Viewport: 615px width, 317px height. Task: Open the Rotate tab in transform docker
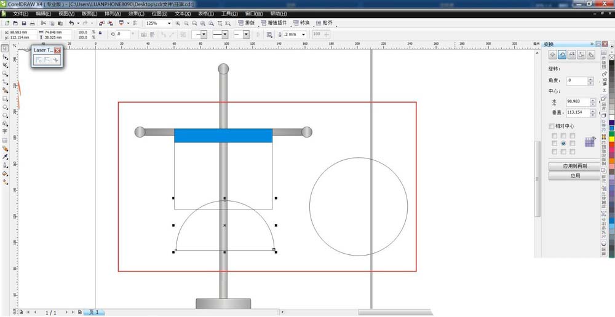[x=562, y=55]
